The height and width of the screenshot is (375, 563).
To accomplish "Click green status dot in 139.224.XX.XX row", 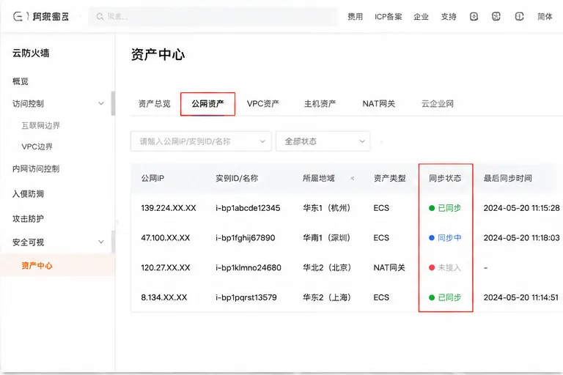I will (432, 208).
